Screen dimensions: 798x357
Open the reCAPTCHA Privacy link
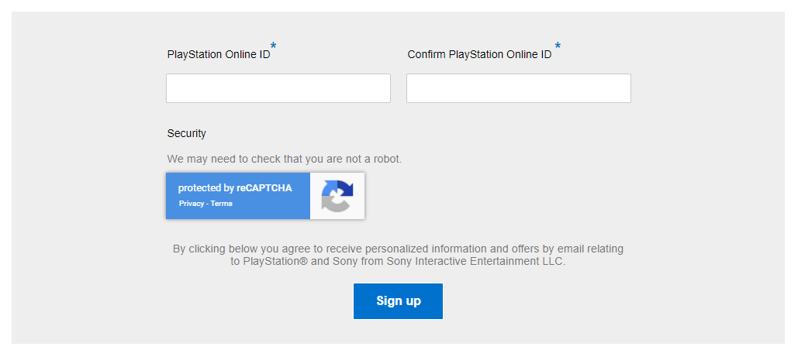(191, 204)
